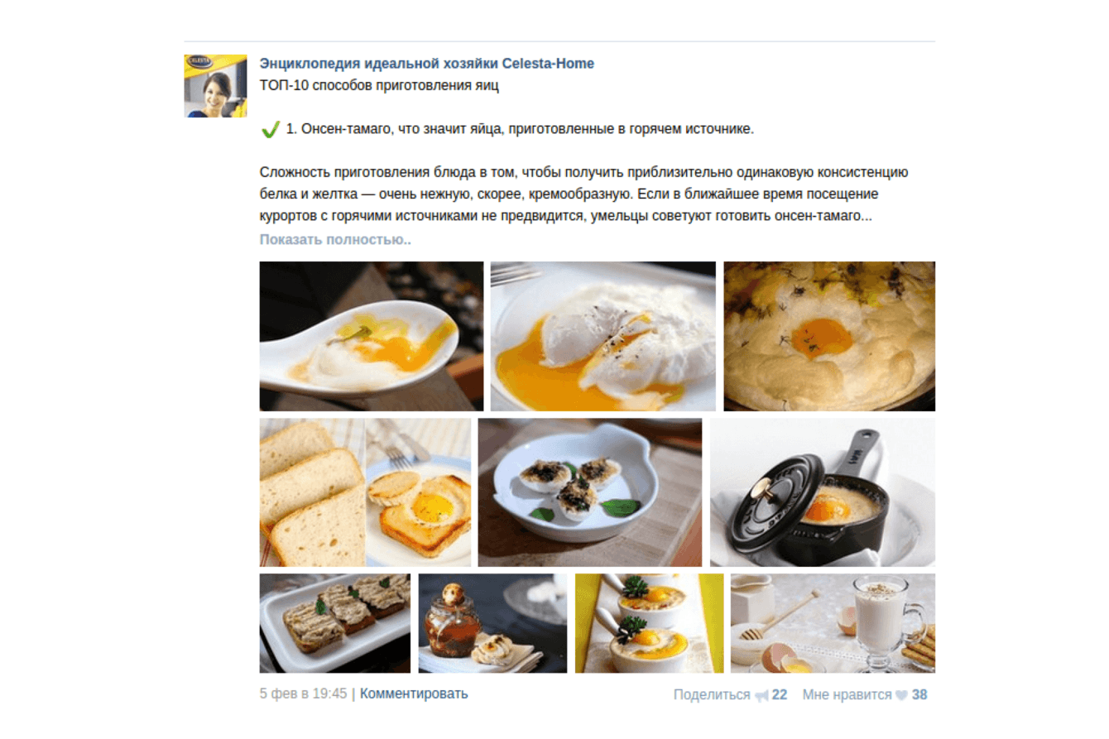Click the Celesta-Home profile avatar

tap(215, 86)
